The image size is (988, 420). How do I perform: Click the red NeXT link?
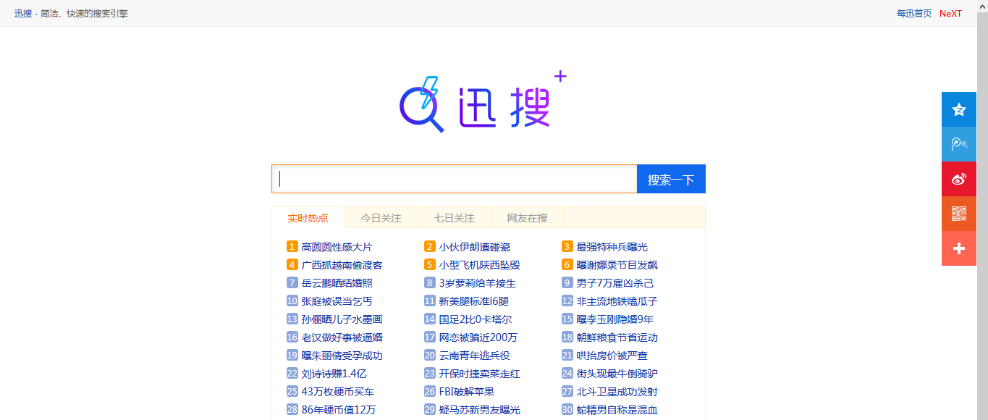[950, 12]
